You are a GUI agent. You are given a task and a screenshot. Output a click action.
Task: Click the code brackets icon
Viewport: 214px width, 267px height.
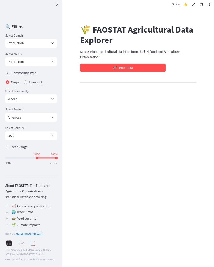tap(21, 243)
